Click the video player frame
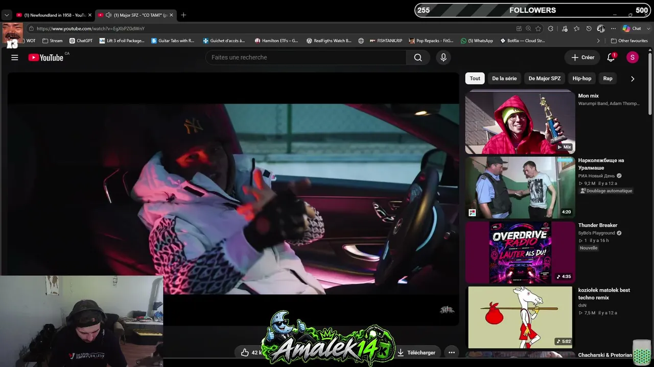Screen dimensions: 654x367 pos(233,199)
